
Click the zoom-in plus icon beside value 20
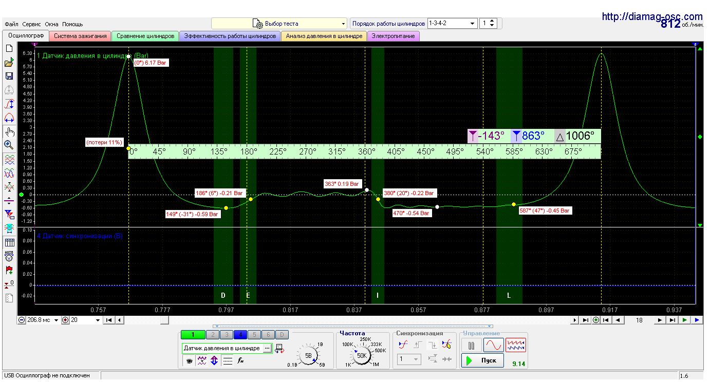coord(65,320)
